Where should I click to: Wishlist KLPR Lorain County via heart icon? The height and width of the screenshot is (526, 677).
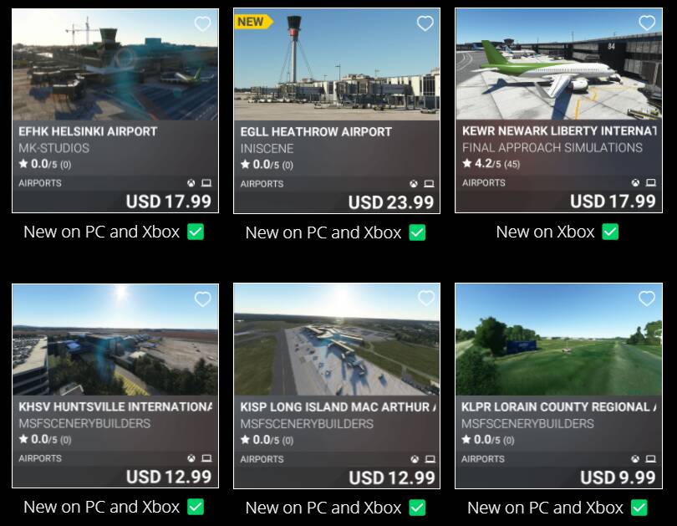[x=647, y=298]
